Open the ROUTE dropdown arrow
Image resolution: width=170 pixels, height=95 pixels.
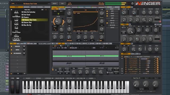tap(119, 9)
